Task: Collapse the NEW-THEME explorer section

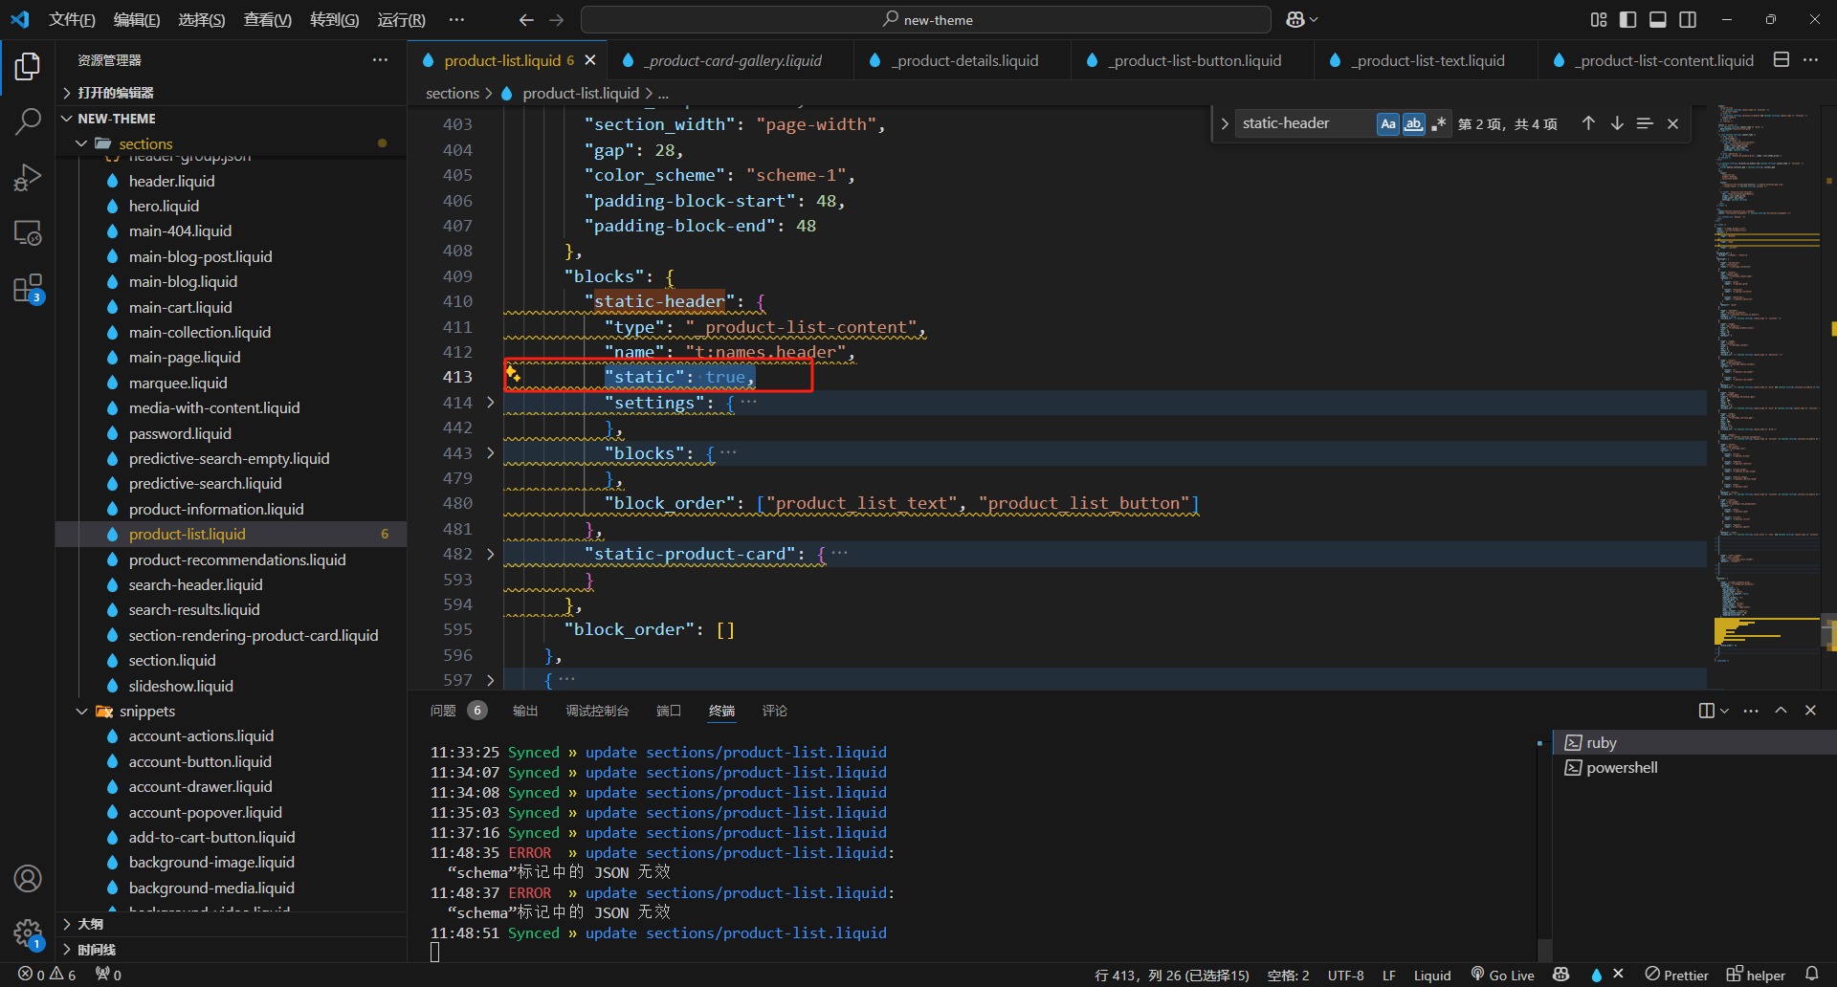Action: (116, 119)
